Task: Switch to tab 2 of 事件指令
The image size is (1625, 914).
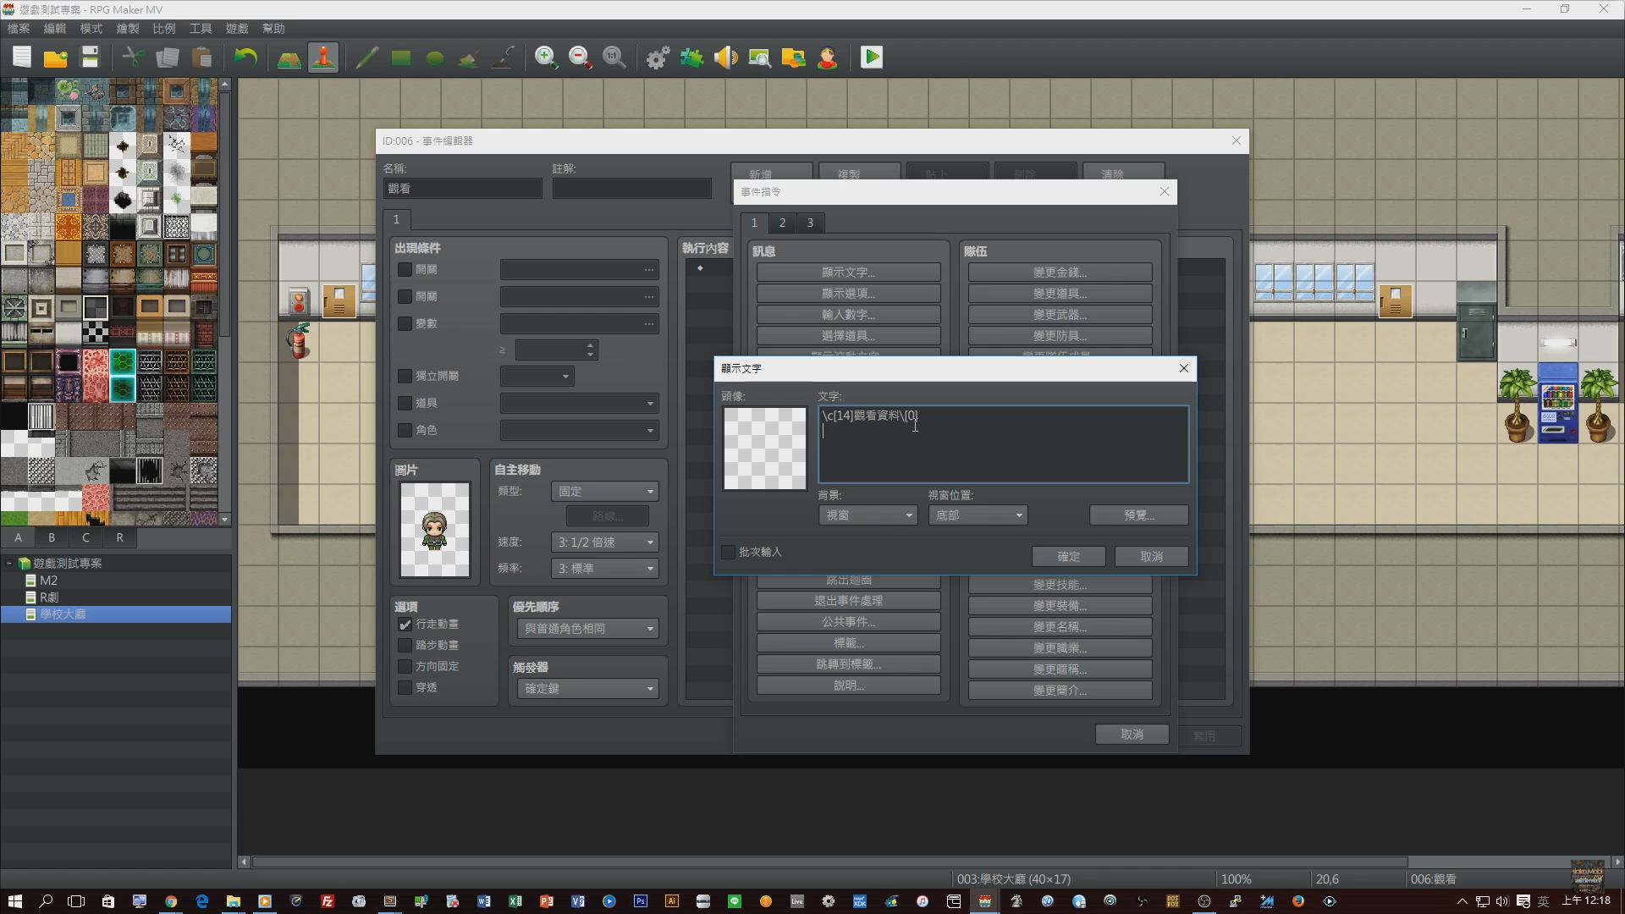Action: 782,223
